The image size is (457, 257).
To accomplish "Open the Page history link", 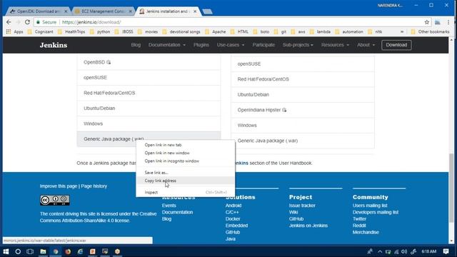I will click(94, 186).
